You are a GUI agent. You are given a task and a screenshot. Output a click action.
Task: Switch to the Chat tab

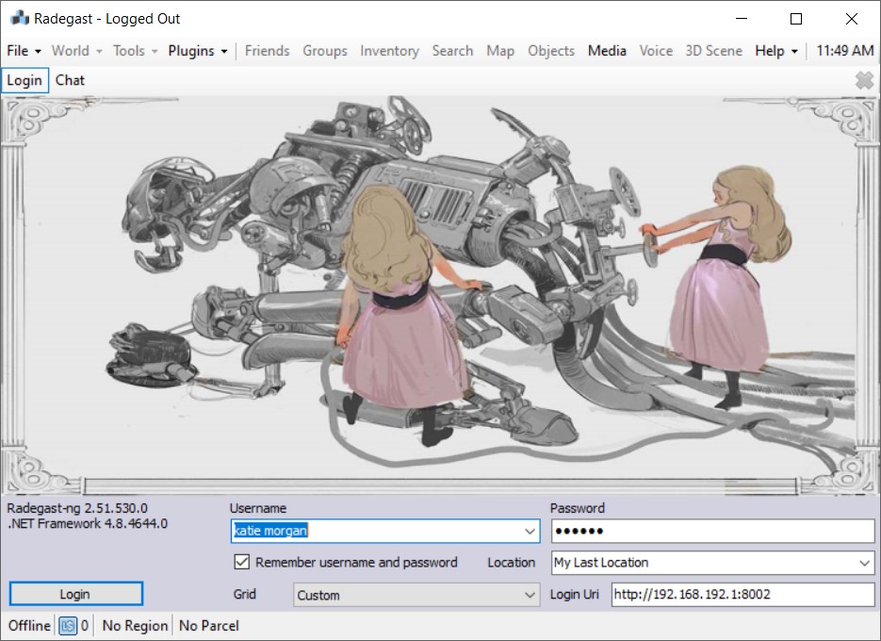point(70,80)
